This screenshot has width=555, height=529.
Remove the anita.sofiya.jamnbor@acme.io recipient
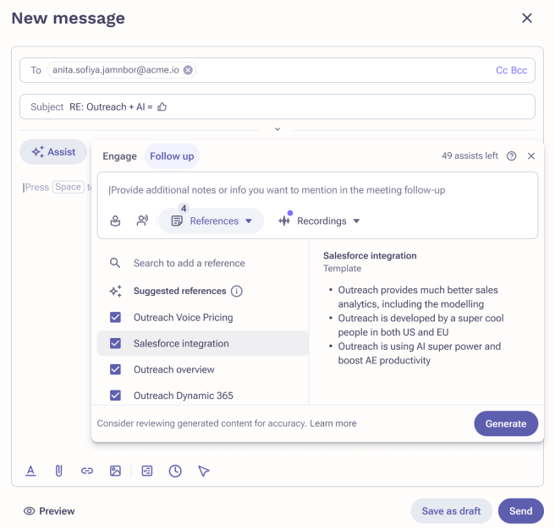(188, 70)
